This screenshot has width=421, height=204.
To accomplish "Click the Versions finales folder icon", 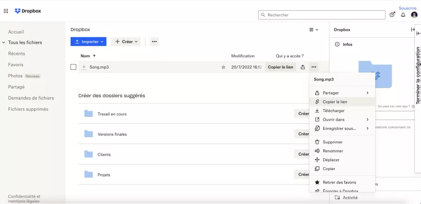I will [x=88, y=134].
